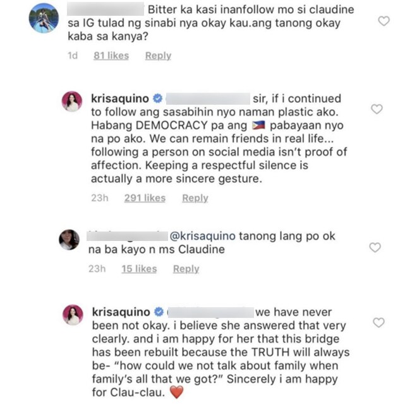Screen dimensions: 417x410
Task: Open krisaquino avatar on the last reply
Action: pyautogui.click(x=73, y=315)
